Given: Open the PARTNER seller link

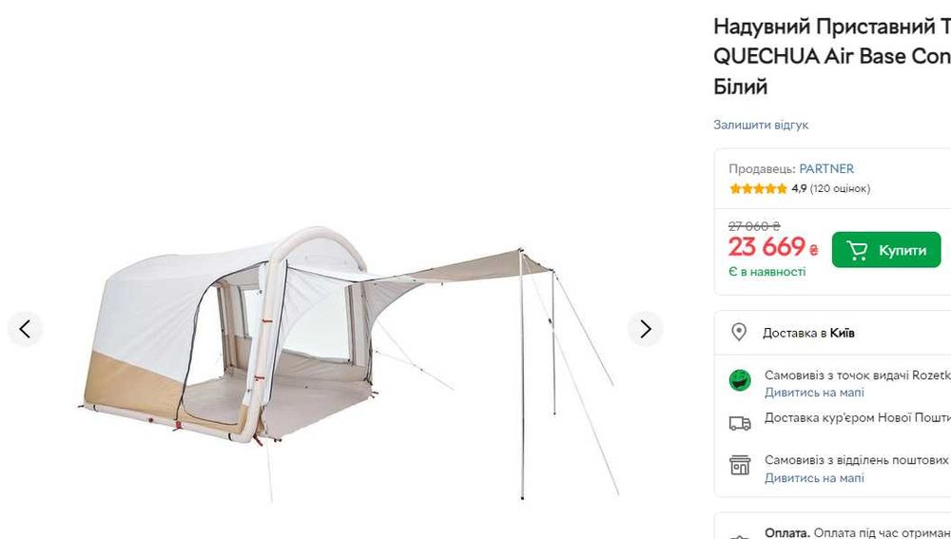Looking at the screenshot, I should 826,168.
